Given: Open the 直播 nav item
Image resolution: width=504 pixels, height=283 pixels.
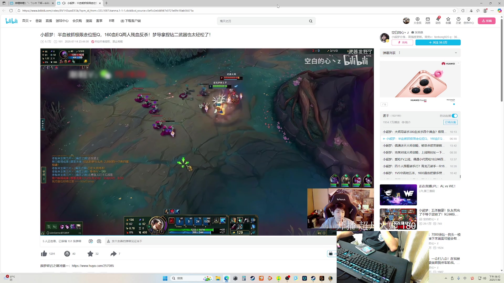Looking at the screenshot, I should pyautogui.click(x=49, y=21).
